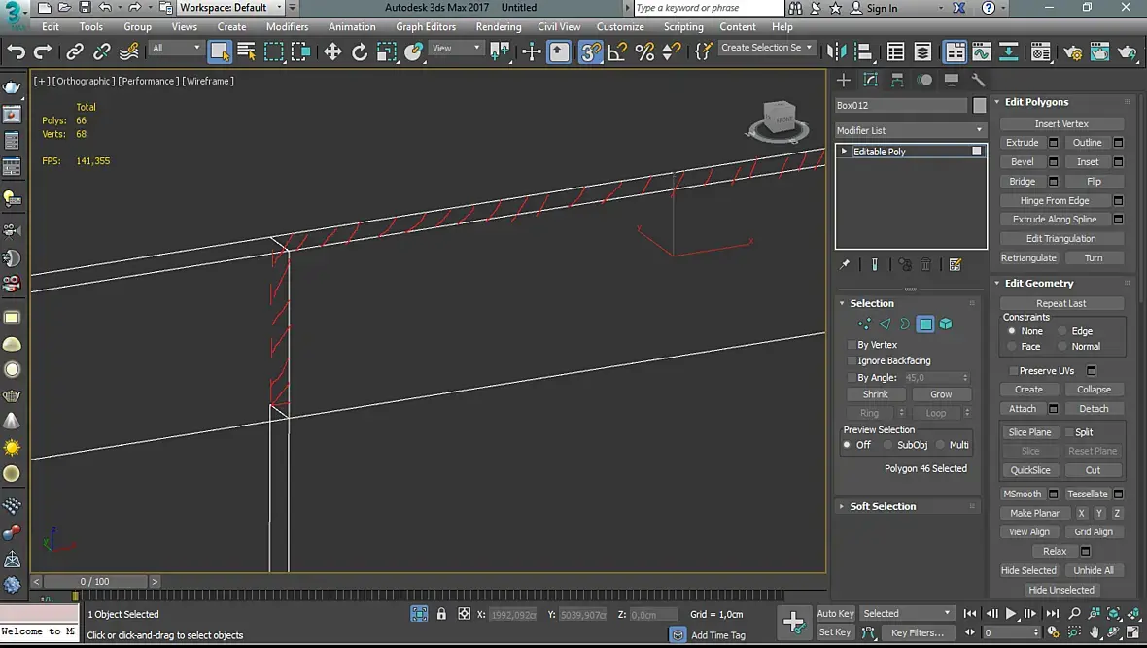Open the Hierarchy command panel tab
This screenshot has width=1147, height=648.
897,80
